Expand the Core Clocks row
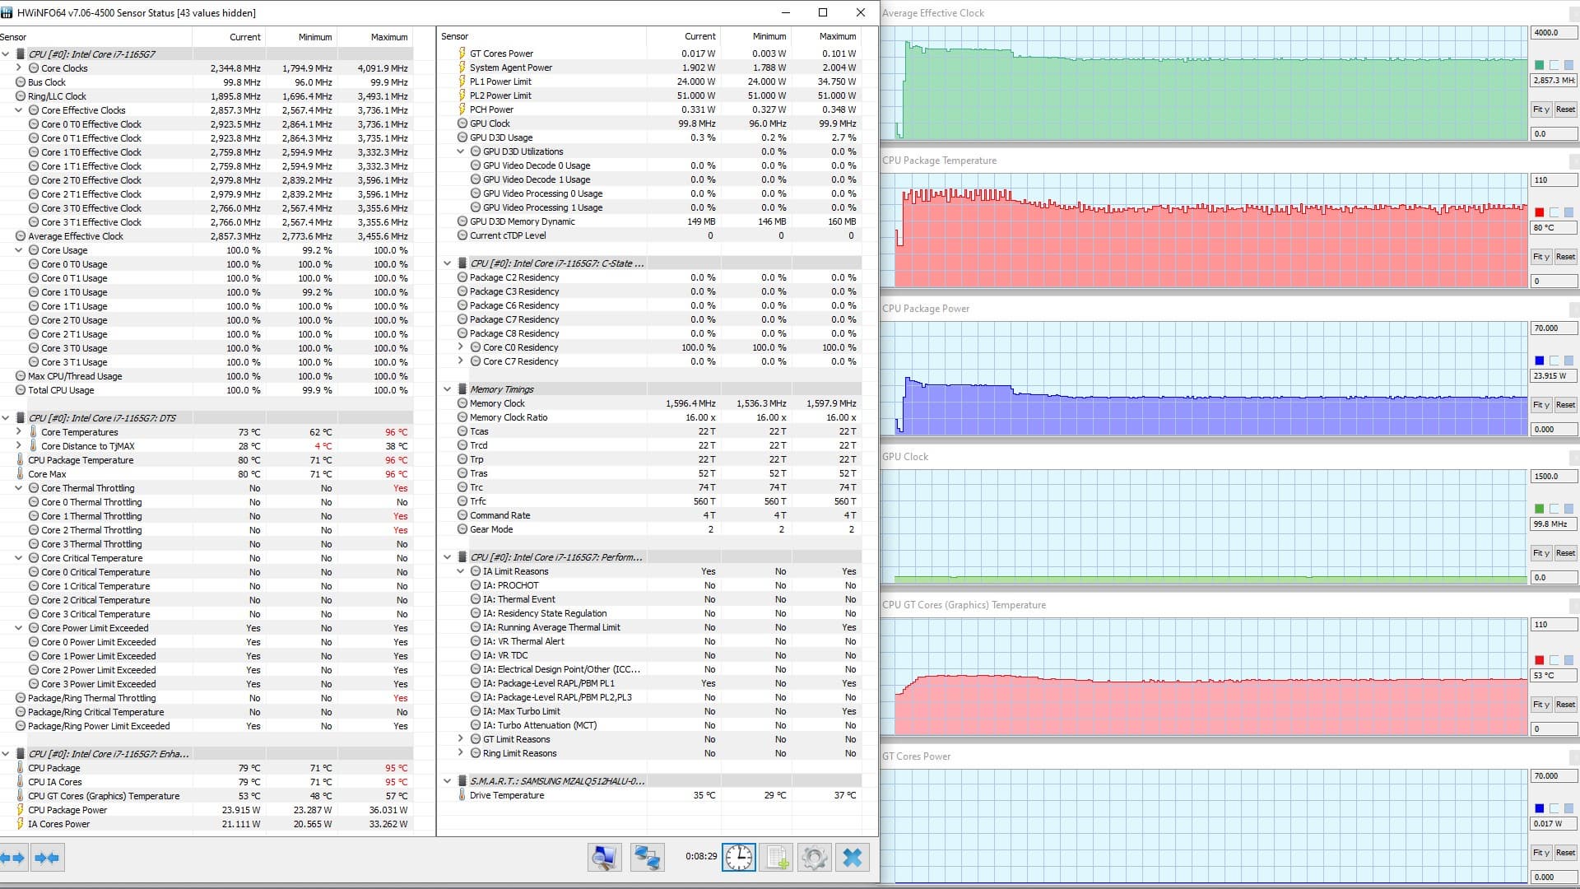Viewport: 1580px width, 889px height. [19, 68]
